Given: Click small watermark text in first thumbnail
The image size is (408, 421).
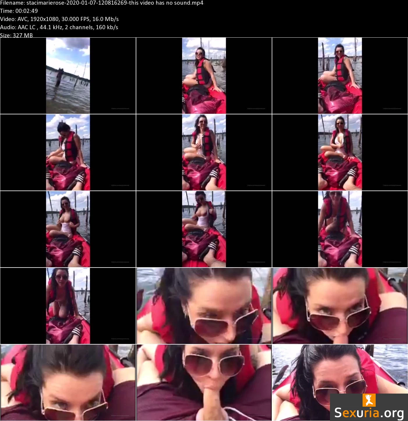Looking at the screenshot, I should coord(120,108).
